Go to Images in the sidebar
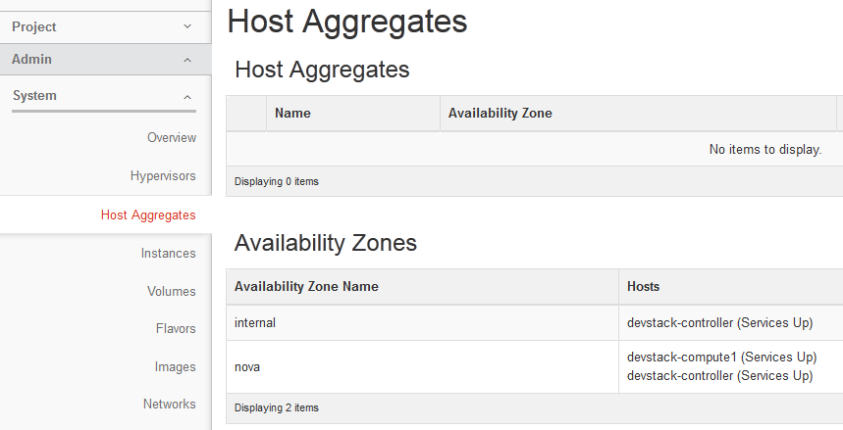 (x=175, y=366)
